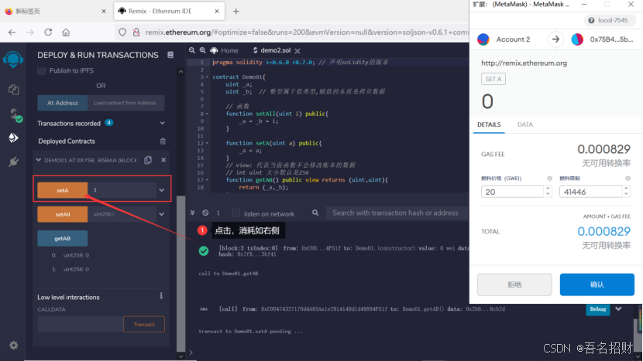Open the Deploy & run transactions sidebar icon
Screen dimensions: 643x361
click(x=13, y=138)
